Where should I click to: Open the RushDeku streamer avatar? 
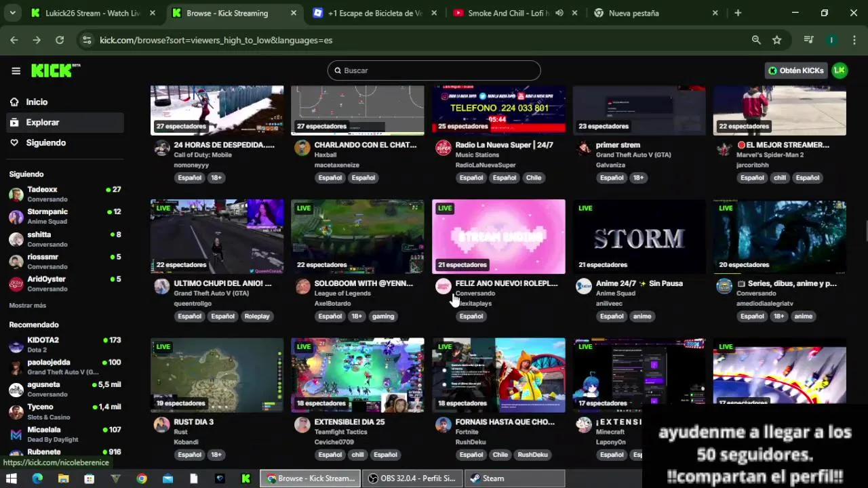[443, 425]
